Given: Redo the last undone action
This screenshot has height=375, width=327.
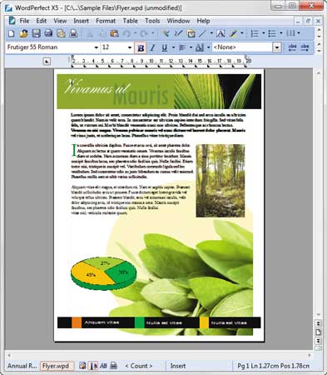Looking at the screenshot, I should coord(144,34).
